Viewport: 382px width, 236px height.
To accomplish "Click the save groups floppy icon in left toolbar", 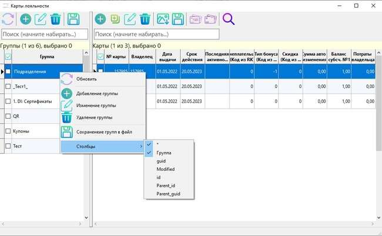I will tap(75, 19).
